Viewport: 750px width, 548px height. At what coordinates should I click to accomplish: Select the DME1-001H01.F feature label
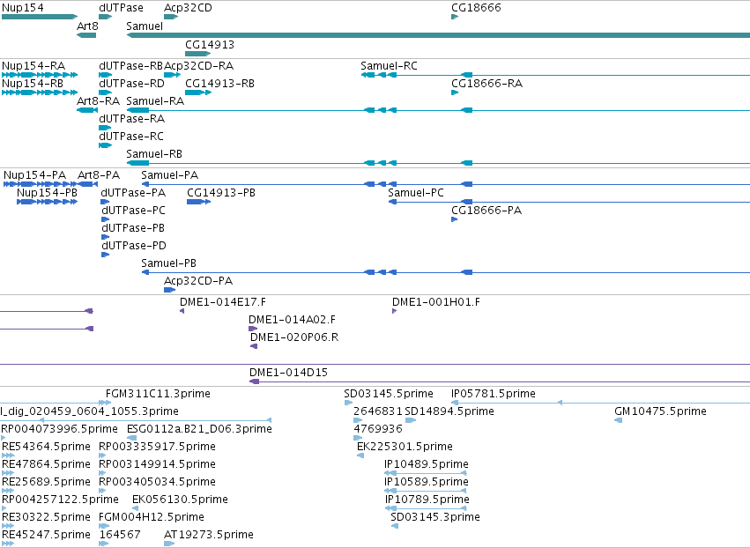436,302
